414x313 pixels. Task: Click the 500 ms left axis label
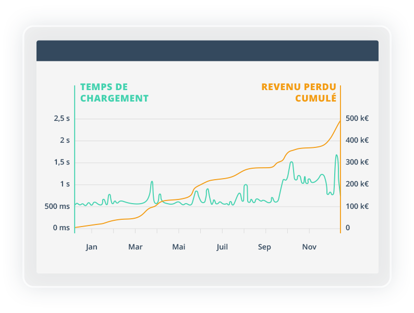click(57, 206)
